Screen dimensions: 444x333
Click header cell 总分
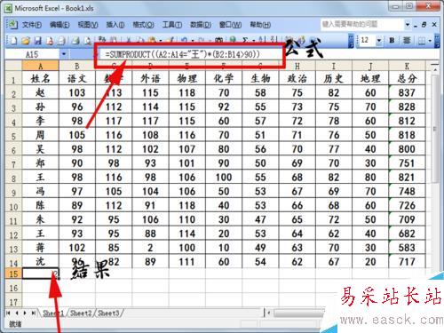407,78
